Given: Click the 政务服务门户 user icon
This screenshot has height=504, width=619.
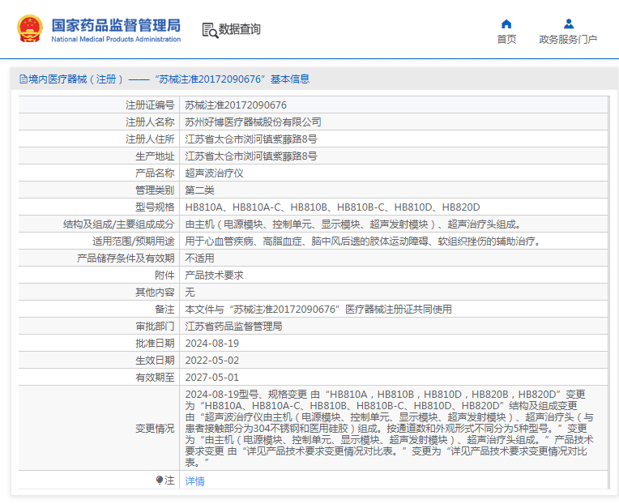Looking at the screenshot, I should pyautogui.click(x=569, y=23).
